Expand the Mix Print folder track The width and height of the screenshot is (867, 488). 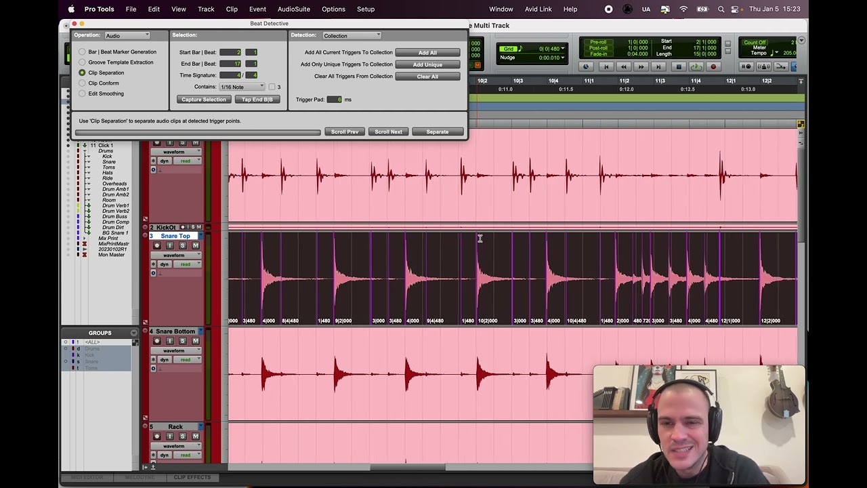(x=85, y=239)
